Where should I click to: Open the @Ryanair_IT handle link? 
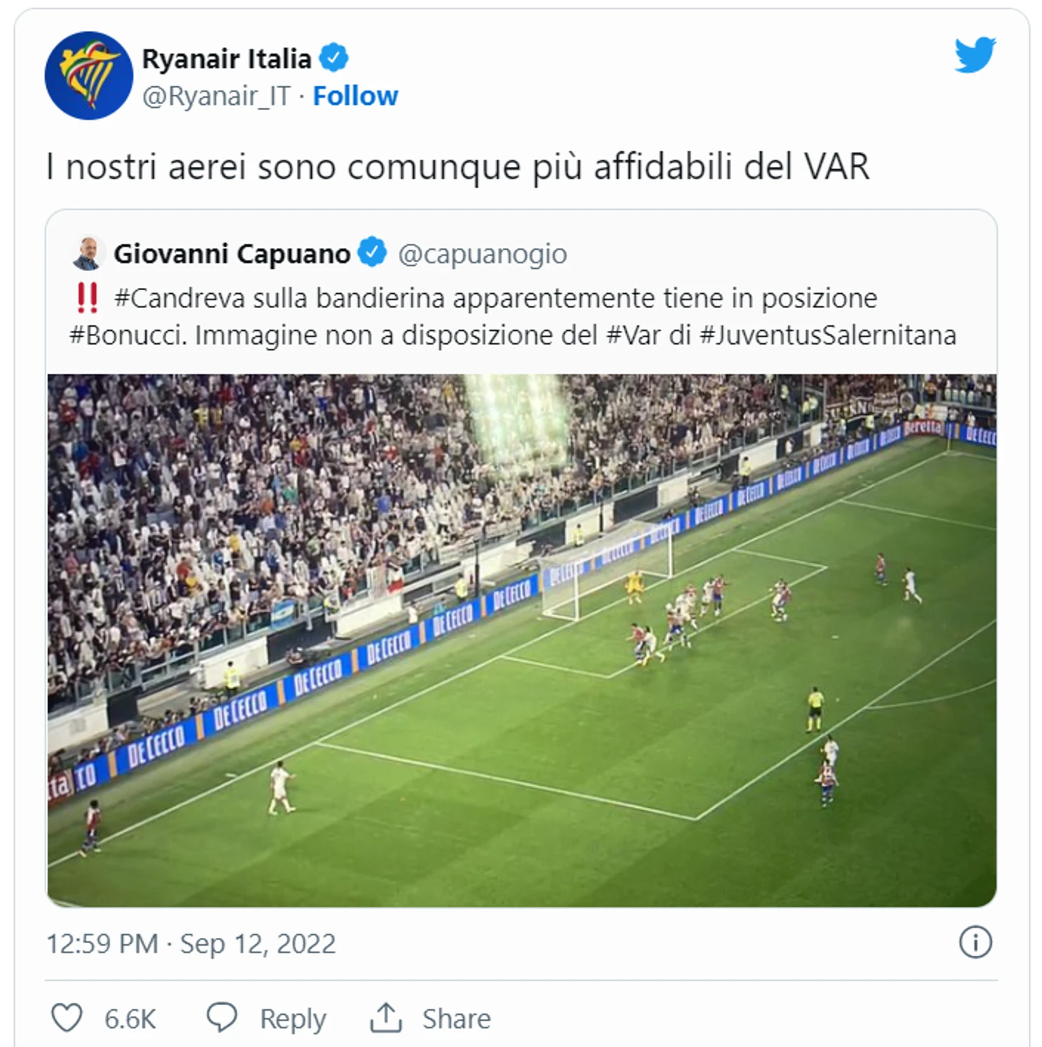216,96
